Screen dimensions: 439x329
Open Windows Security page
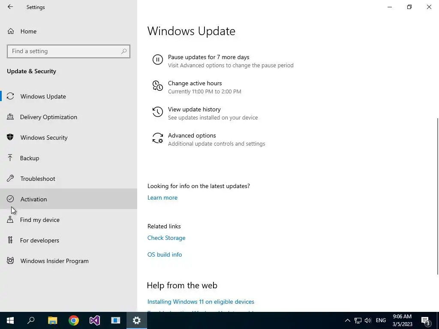(x=69, y=138)
